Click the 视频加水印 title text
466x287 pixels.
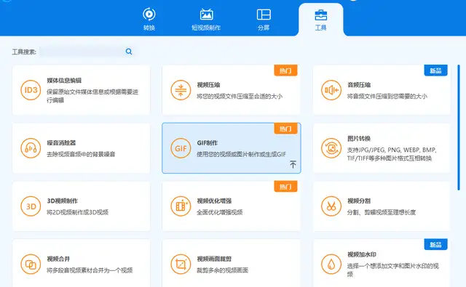[x=362, y=255]
